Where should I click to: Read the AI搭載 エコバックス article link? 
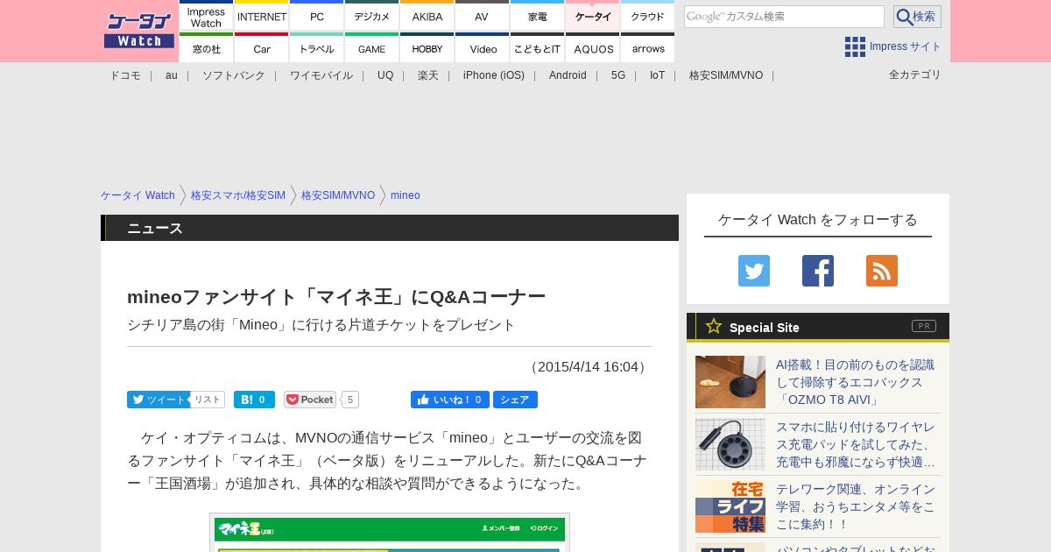[857, 382]
